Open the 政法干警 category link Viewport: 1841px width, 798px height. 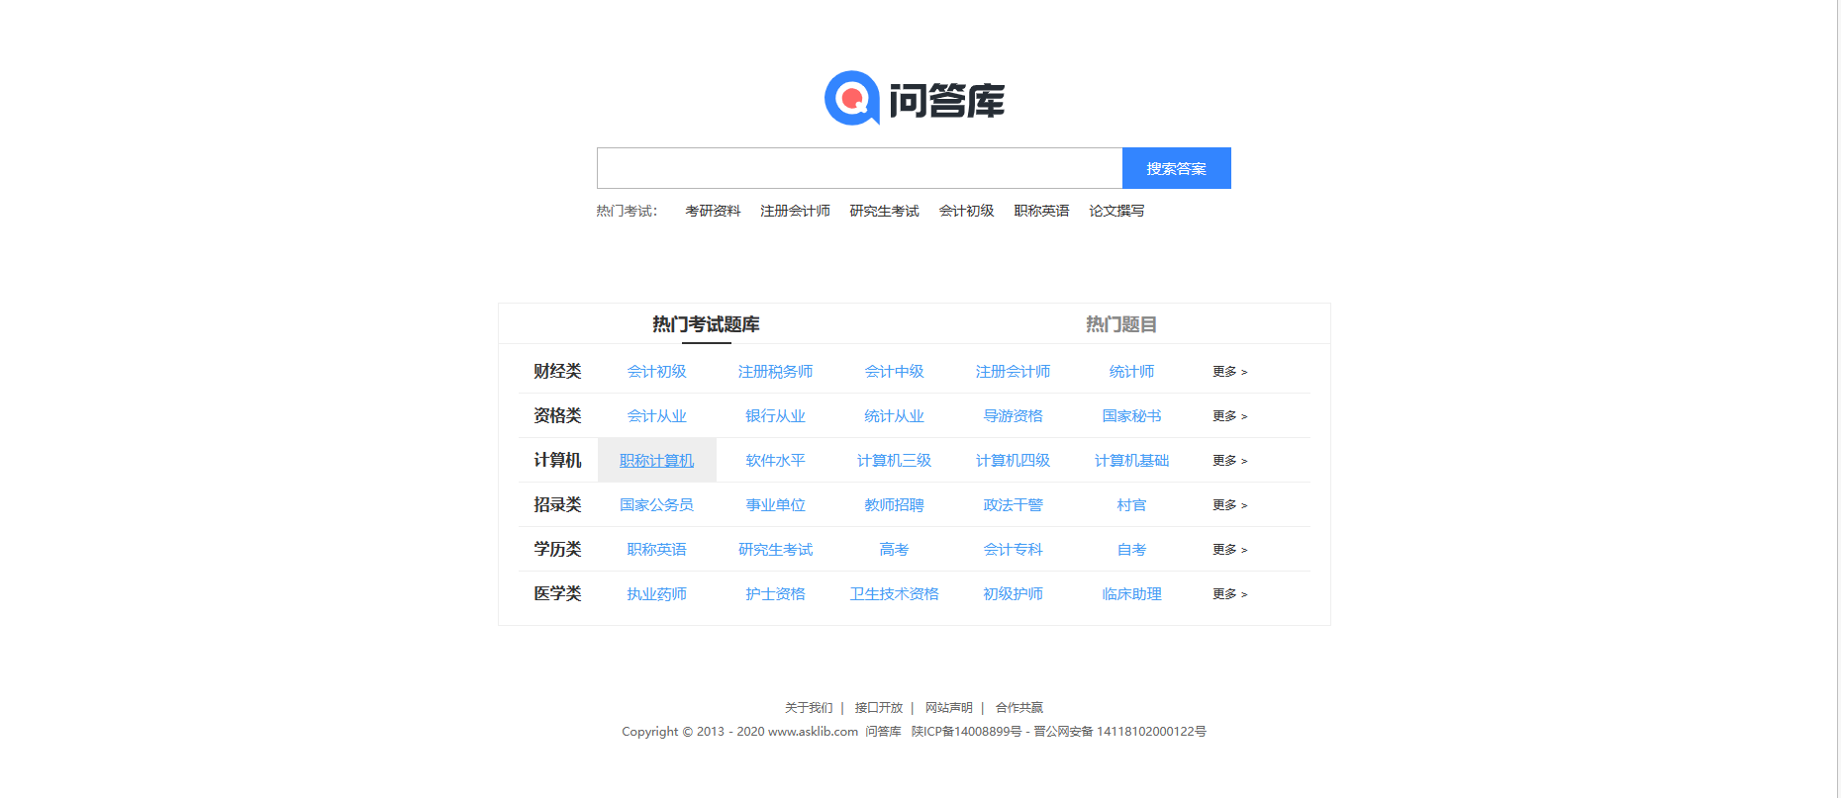click(1013, 505)
